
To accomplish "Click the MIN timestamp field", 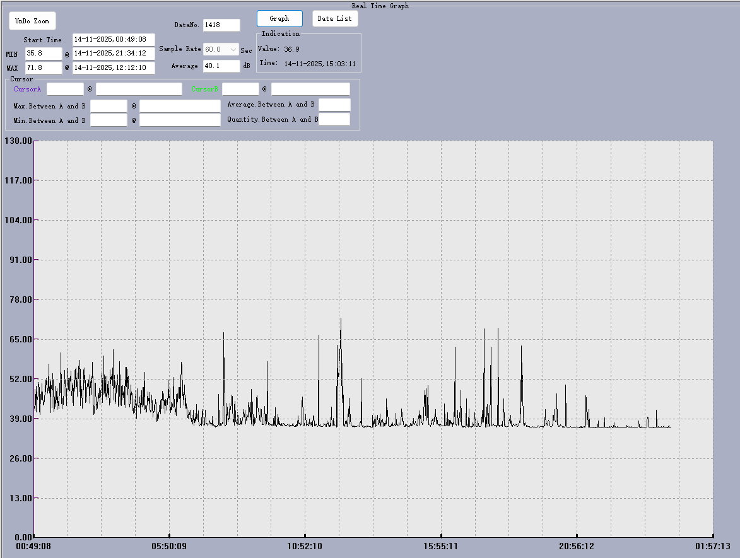I will (x=114, y=54).
